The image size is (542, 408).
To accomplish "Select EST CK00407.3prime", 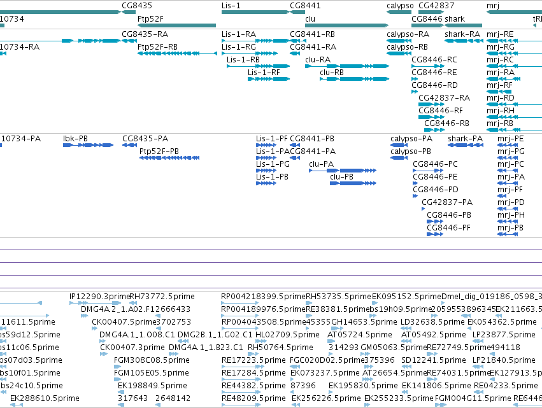I will tap(132, 348).
